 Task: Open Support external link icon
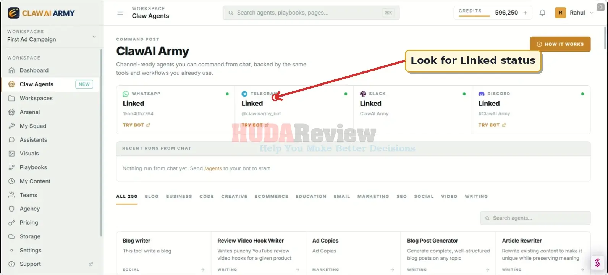[91, 264]
